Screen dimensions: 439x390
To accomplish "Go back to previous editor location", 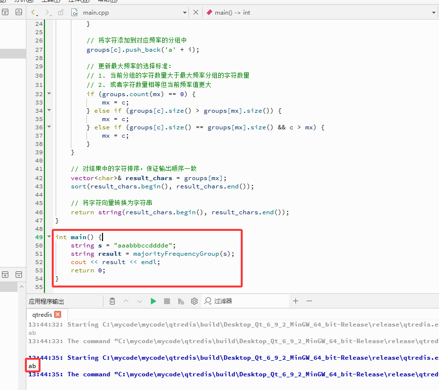I will coord(34,12).
